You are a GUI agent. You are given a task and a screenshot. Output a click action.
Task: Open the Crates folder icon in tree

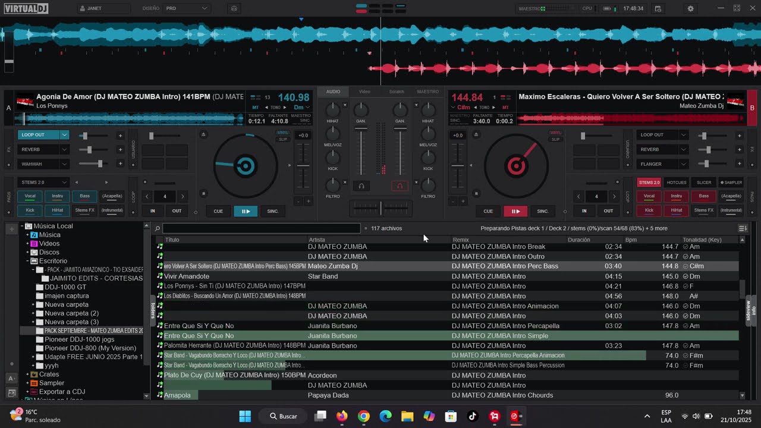pyautogui.click(x=34, y=374)
